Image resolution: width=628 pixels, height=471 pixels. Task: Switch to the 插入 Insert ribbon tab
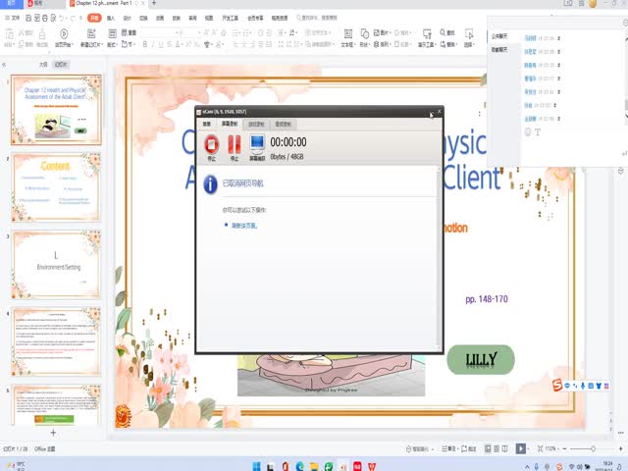pos(110,18)
